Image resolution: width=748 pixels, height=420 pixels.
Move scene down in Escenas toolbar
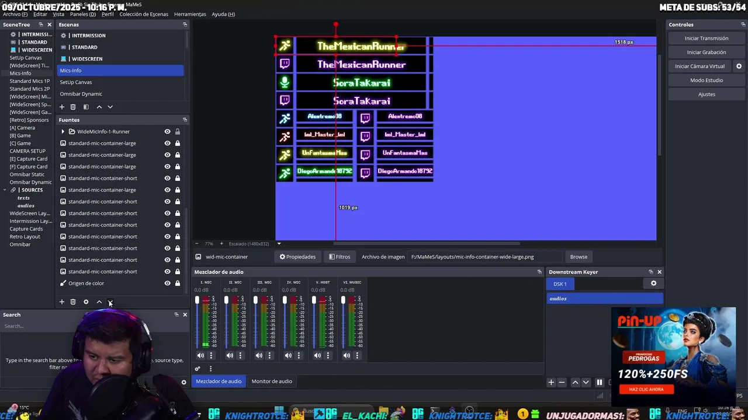pos(110,107)
